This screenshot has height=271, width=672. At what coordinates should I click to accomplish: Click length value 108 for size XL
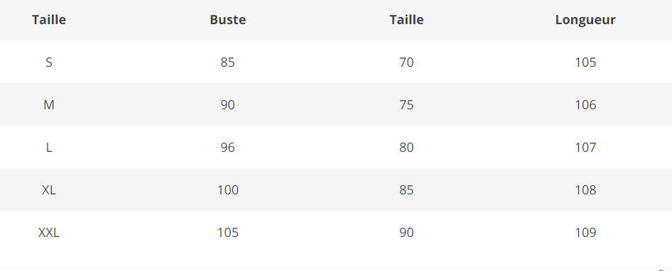click(585, 190)
